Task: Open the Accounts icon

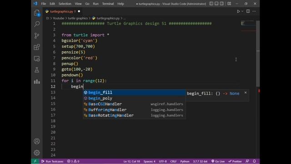Action: point(37,141)
